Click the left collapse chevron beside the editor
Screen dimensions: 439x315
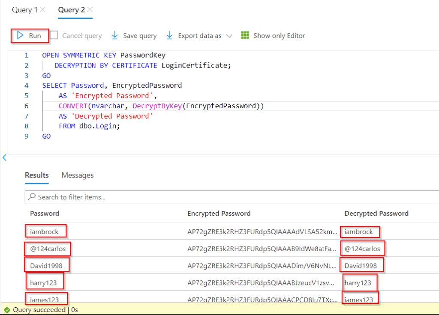tap(4, 157)
